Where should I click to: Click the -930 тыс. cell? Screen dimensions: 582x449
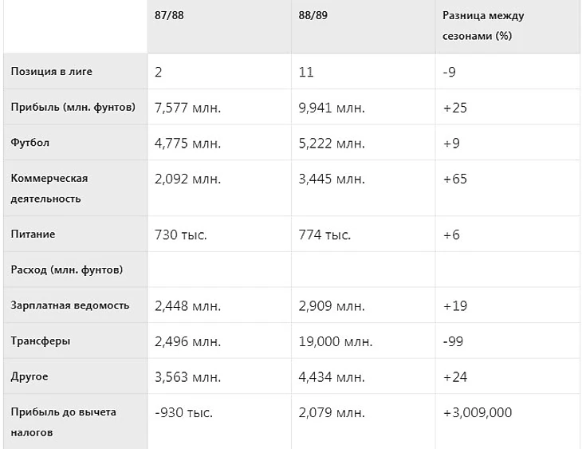point(183,412)
